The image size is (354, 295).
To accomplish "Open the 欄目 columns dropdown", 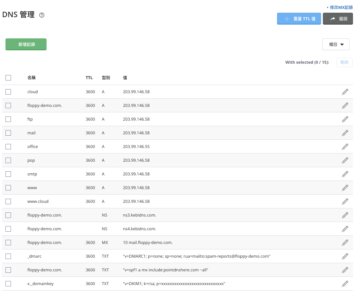I will [336, 45].
